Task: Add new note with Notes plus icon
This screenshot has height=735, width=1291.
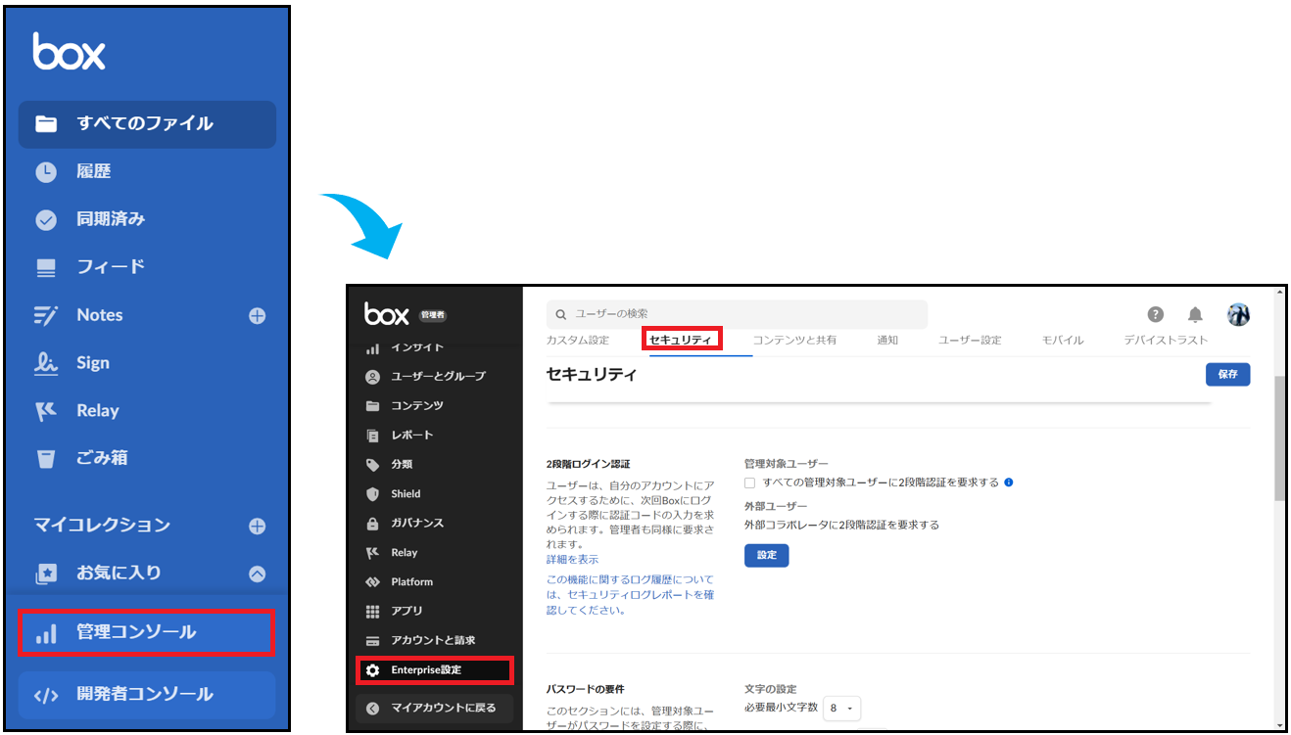Action: click(x=257, y=316)
